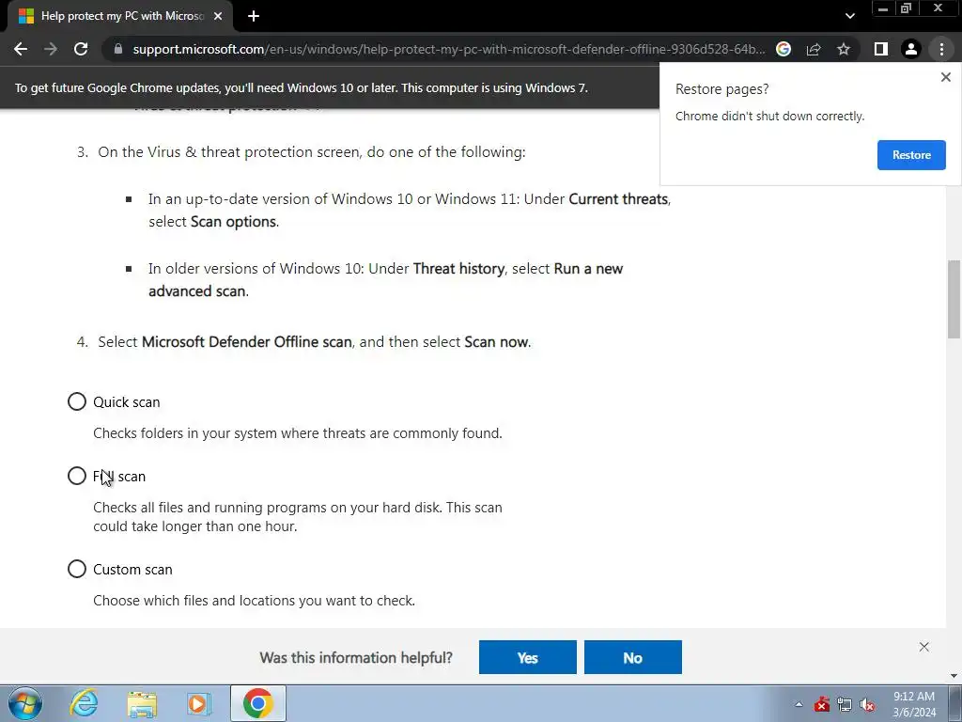Open a new tab with plus button
962x722 pixels.
click(254, 16)
